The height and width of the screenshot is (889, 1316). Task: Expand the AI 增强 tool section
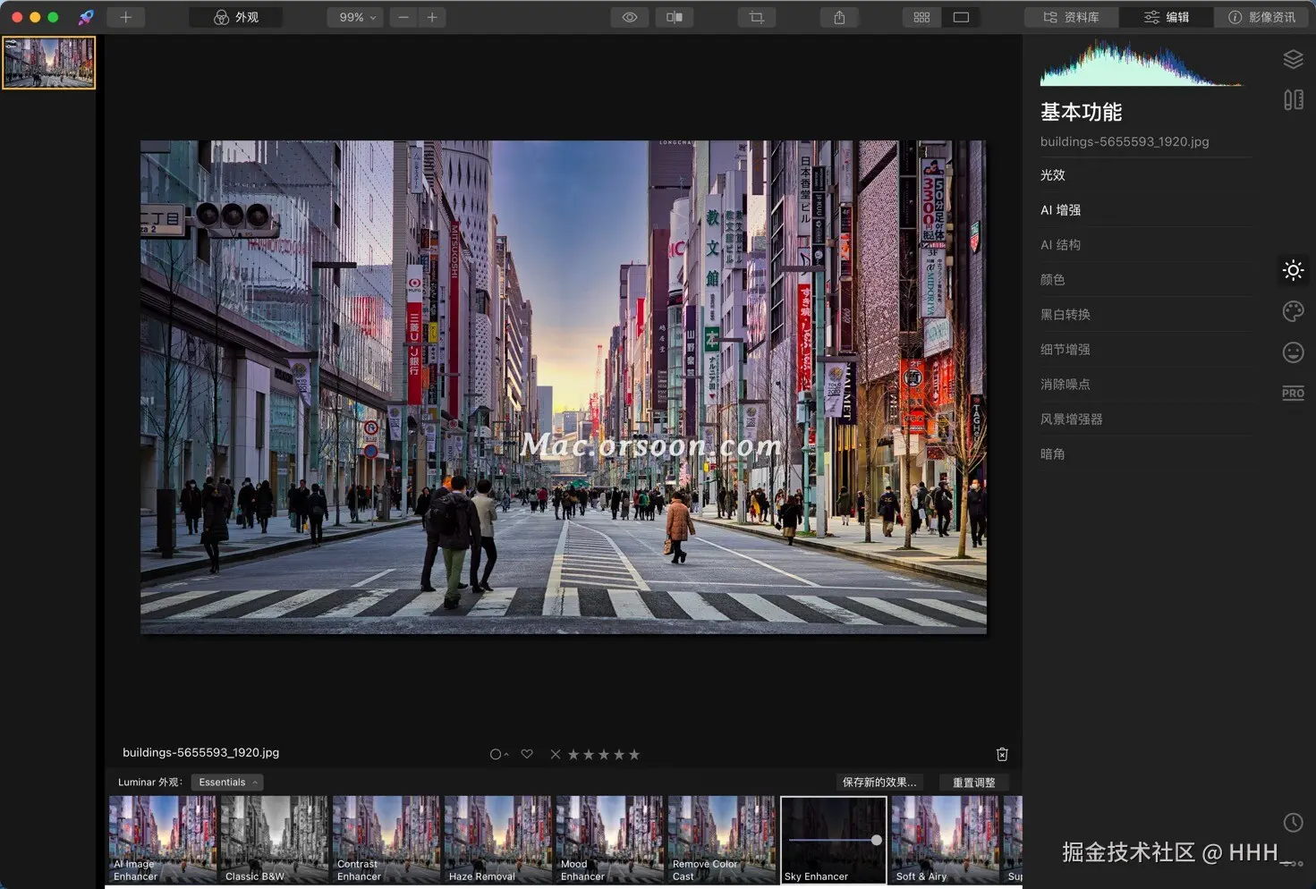coord(1060,210)
